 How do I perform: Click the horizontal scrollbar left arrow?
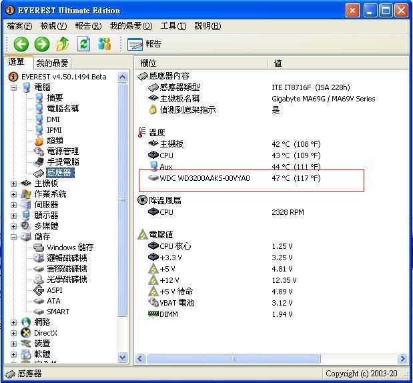(x=140, y=358)
